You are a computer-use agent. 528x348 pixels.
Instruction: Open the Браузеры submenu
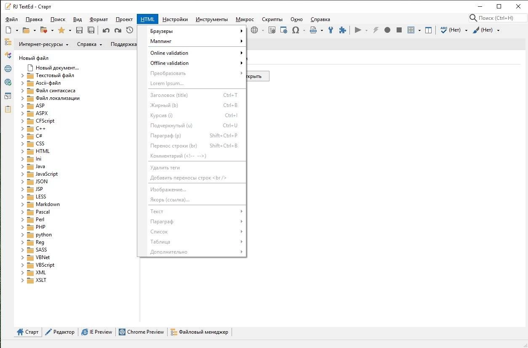[x=192, y=31]
